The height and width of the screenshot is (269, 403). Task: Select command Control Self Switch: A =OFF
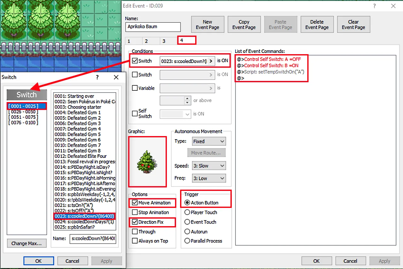point(269,59)
